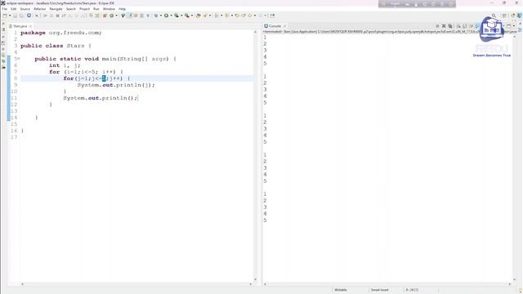Click the Open Perspective icon
The width and height of the screenshot is (523, 294).
504,16
